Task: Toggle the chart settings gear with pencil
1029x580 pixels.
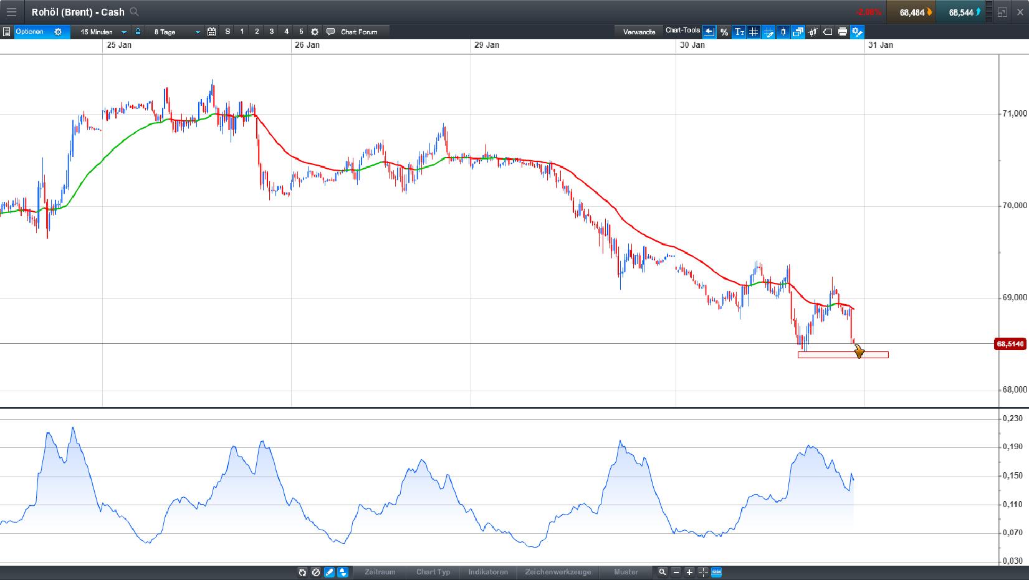Action: pyautogui.click(x=858, y=32)
